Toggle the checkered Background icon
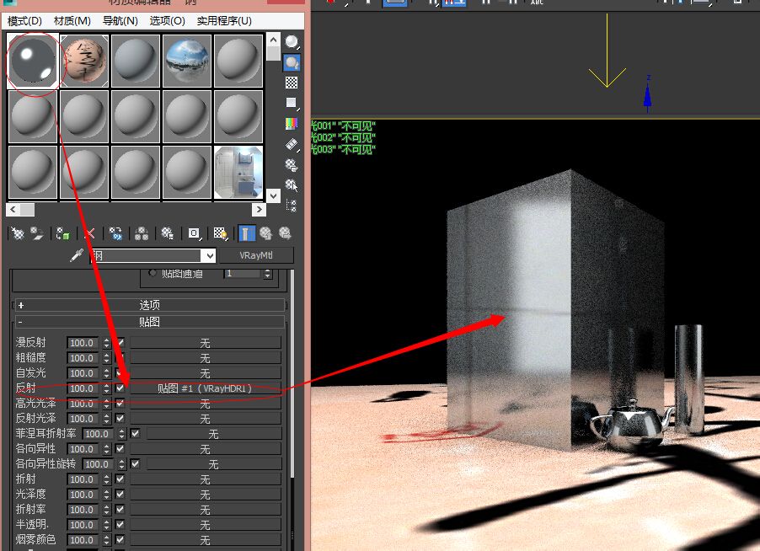This screenshot has height=551, width=760. click(292, 83)
